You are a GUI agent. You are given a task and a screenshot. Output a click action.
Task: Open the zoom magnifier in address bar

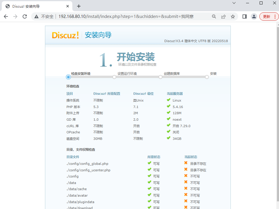tap(214, 16)
